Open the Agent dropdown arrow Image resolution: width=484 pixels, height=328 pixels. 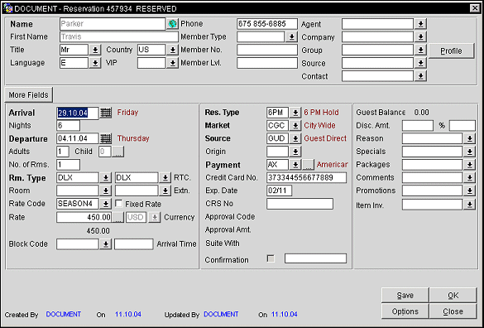click(420, 24)
